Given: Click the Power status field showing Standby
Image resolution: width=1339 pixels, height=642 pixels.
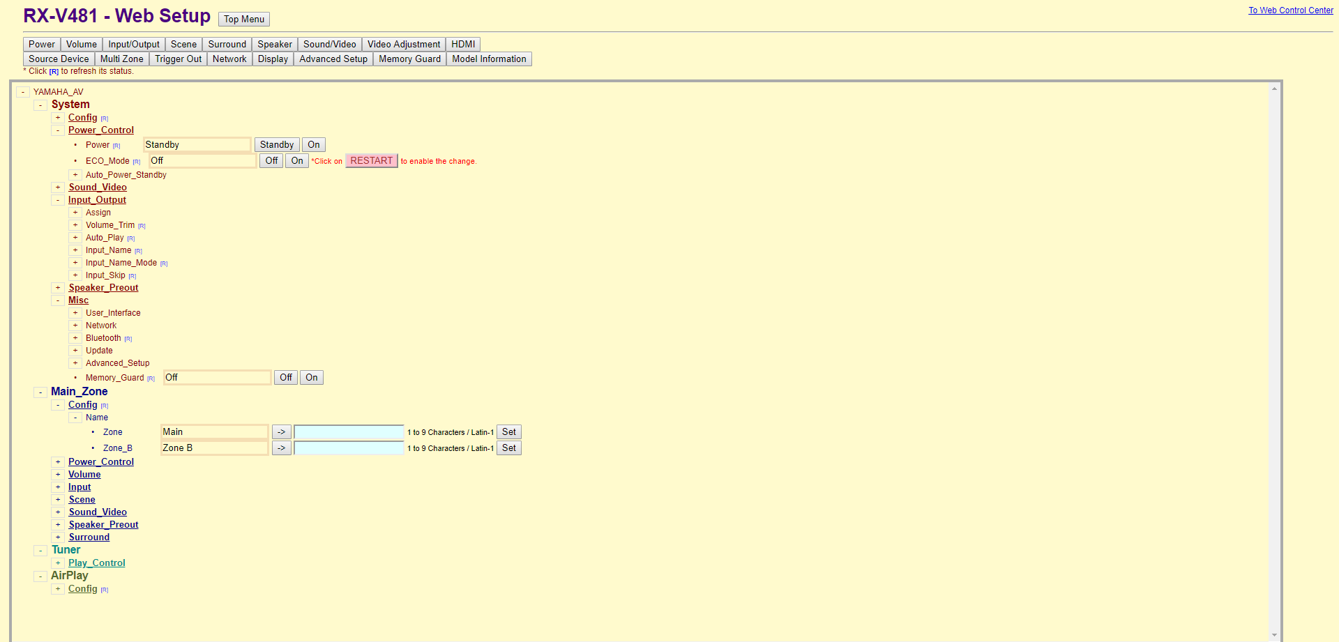Looking at the screenshot, I should (x=197, y=145).
